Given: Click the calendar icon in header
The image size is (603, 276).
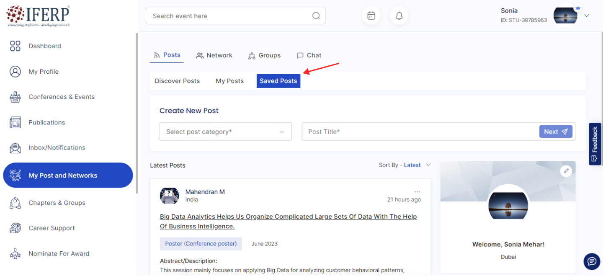Looking at the screenshot, I should pyautogui.click(x=371, y=16).
